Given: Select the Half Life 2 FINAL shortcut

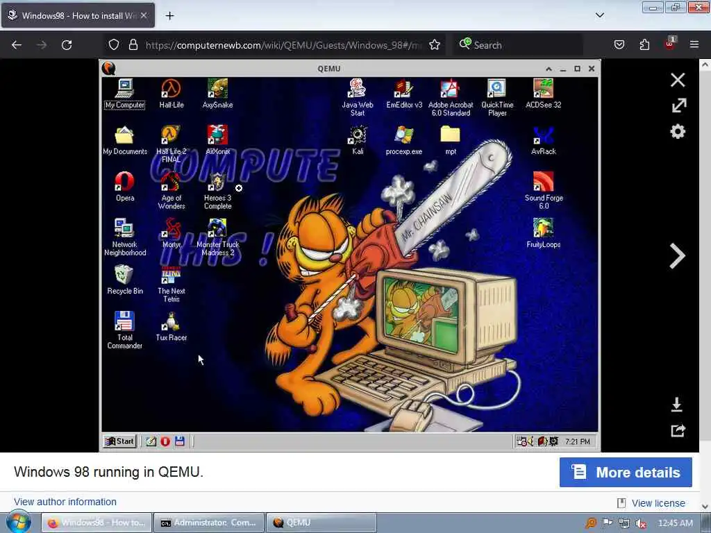Looking at the screenshot, I should (x=171, y=144).
